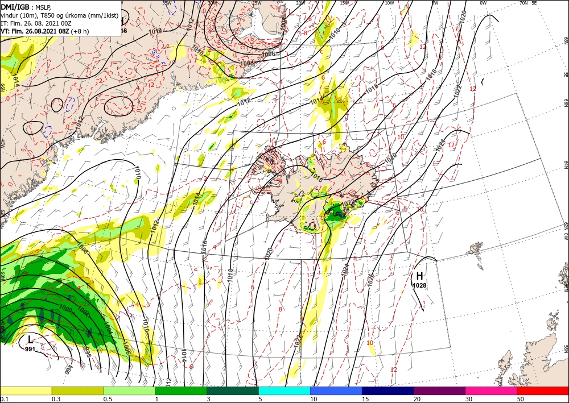Click the navy 15–20 legend color band
This screenshot has height=403, width=569.
[x=388, y=391]
